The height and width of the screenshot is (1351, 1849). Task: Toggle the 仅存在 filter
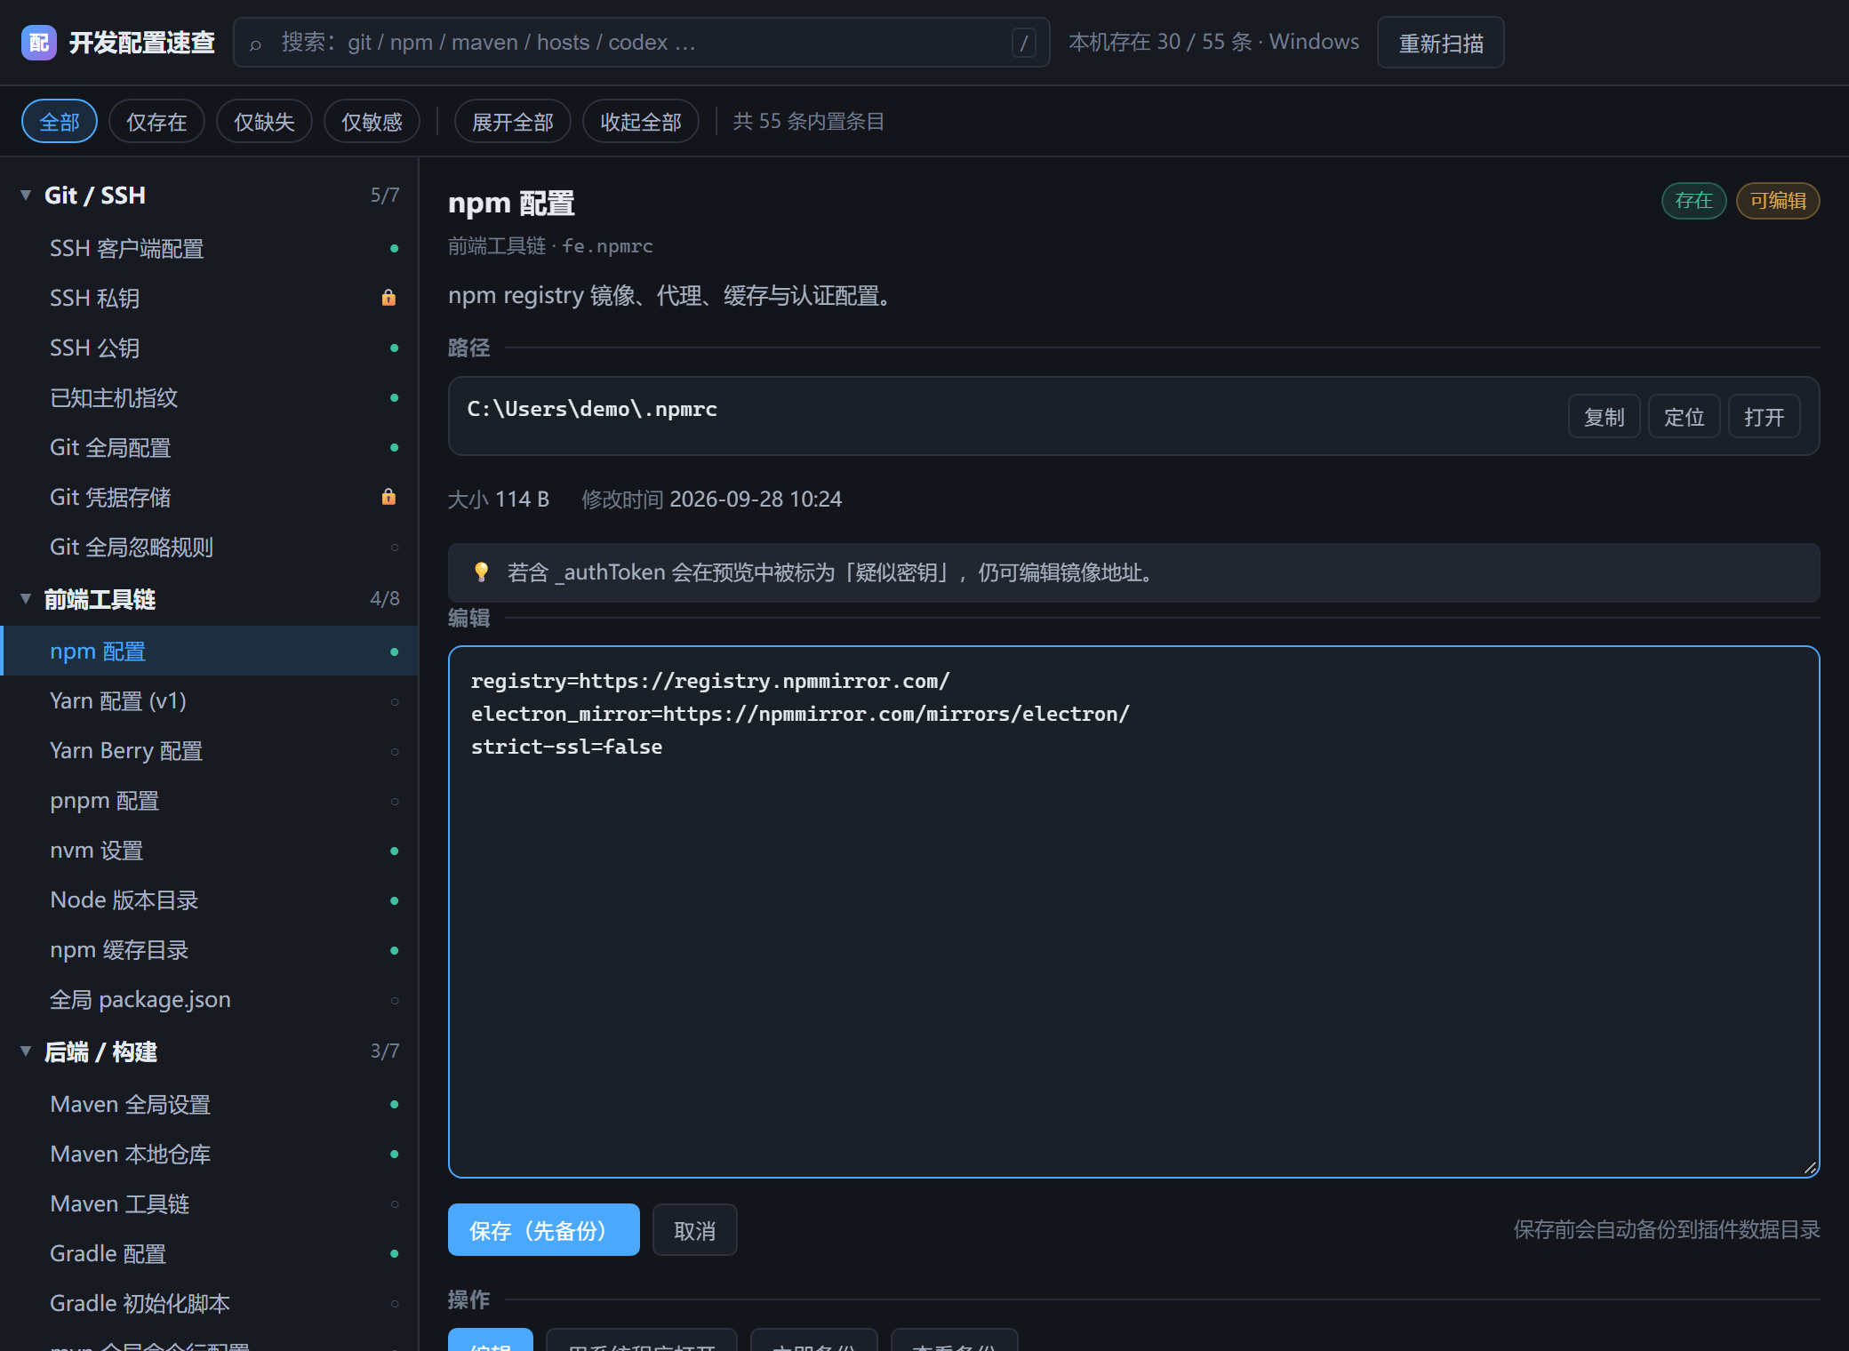tap(156, 122)
